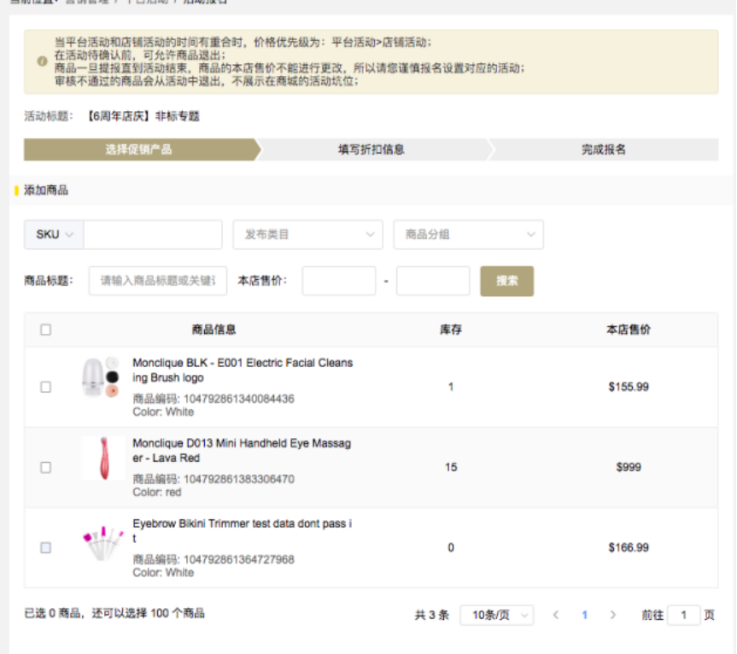Screen dimensions: 737x654
Task: Click the 搜索 search button
Action: (506, 281)
